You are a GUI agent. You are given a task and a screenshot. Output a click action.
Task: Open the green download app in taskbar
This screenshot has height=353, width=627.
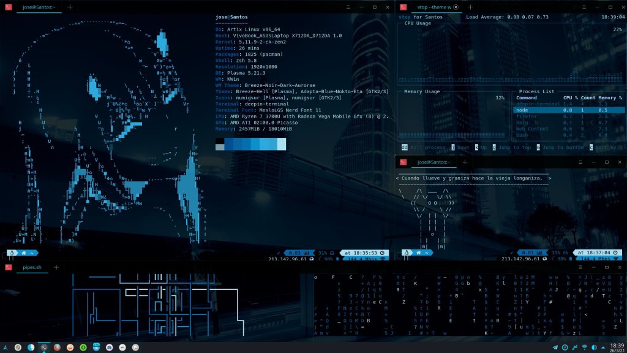coord(83,347)
